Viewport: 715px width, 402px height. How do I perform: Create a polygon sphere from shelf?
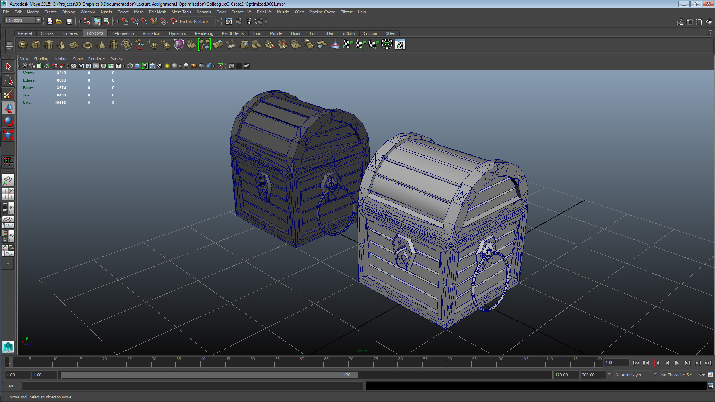tap(23, 45)
